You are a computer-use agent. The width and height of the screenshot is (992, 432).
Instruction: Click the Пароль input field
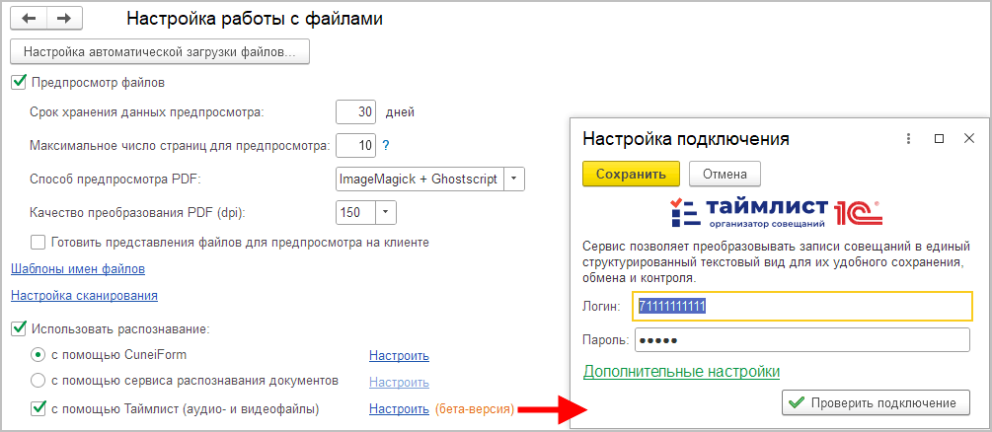tap(801, 340)
